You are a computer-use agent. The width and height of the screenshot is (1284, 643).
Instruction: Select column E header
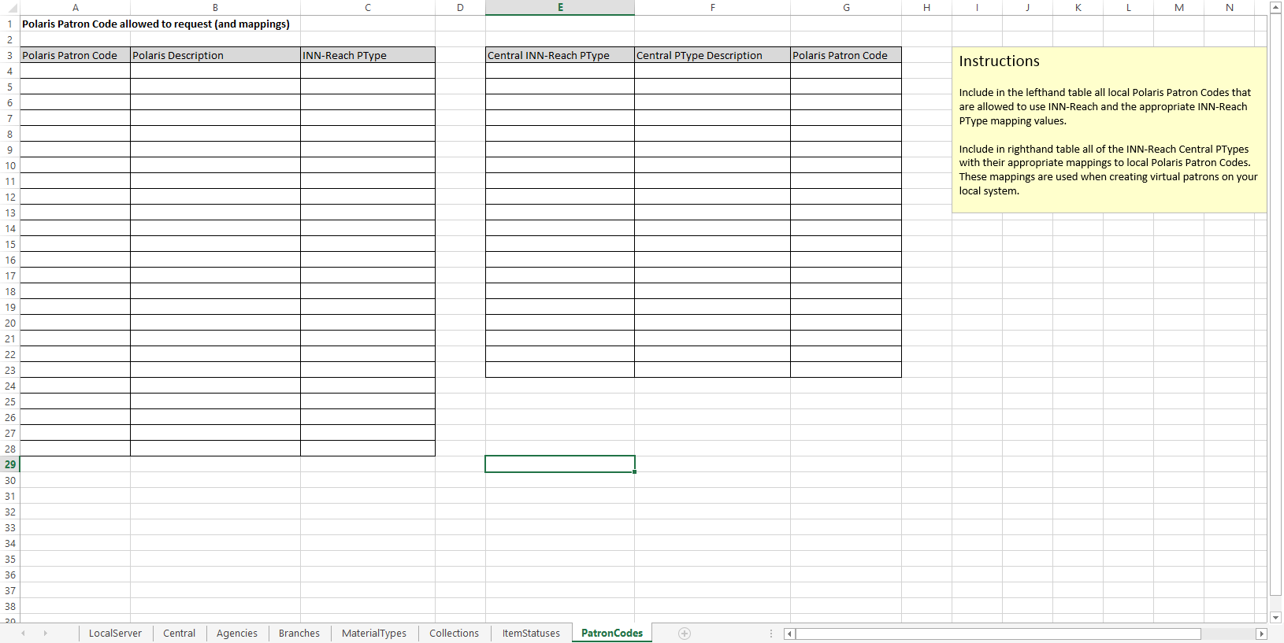click(x=560, y=7)
